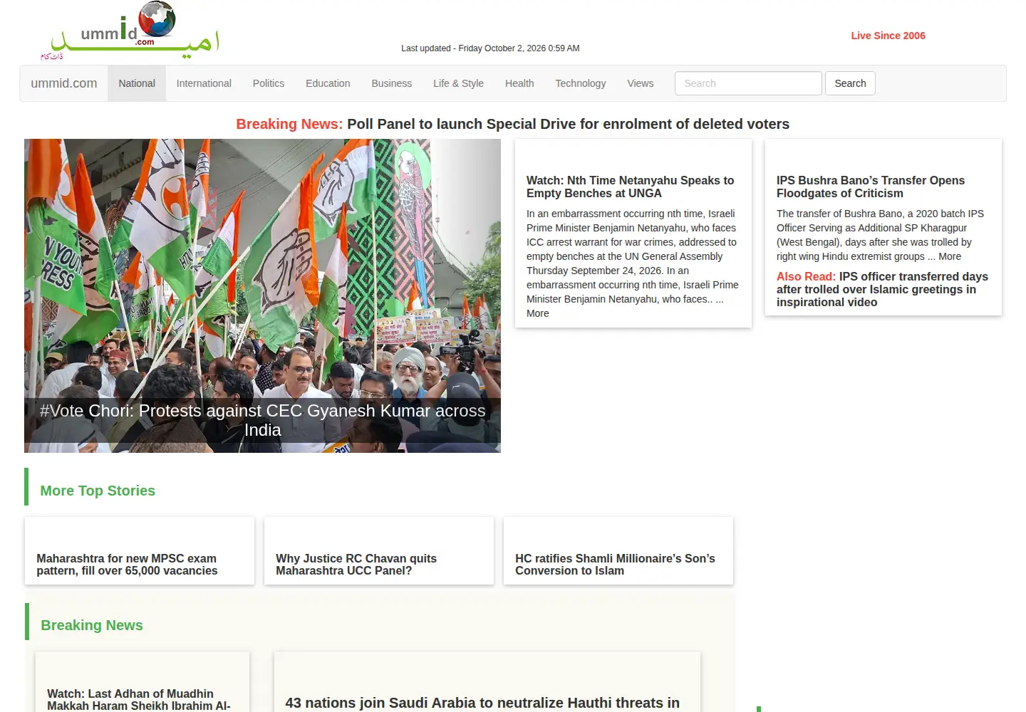Open the Also Read IPS officer transferred story
This screenshot has width=1026, height=712.
[x=882, y=289]
